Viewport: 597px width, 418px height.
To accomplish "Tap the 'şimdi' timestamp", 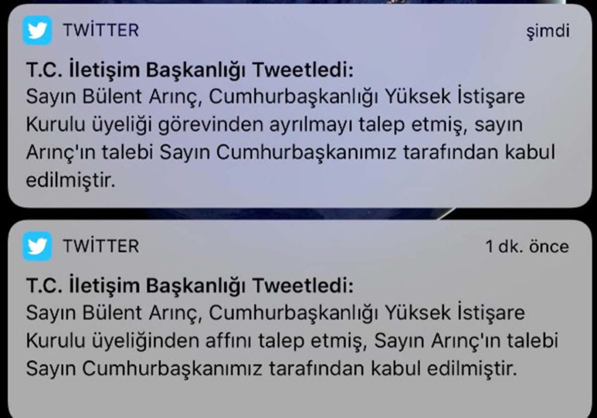I will pos(548,31).
